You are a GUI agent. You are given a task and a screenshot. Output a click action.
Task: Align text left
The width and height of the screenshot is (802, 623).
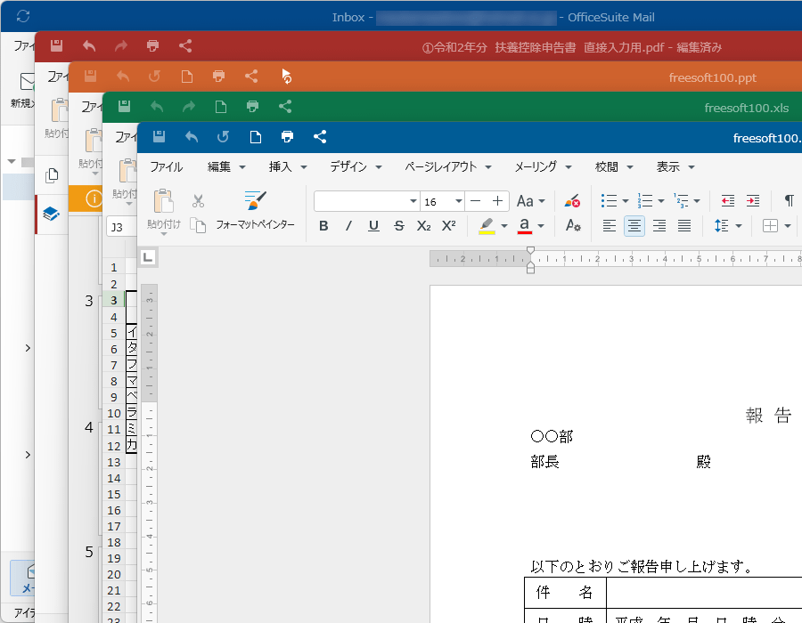click(x=610, y=226)
